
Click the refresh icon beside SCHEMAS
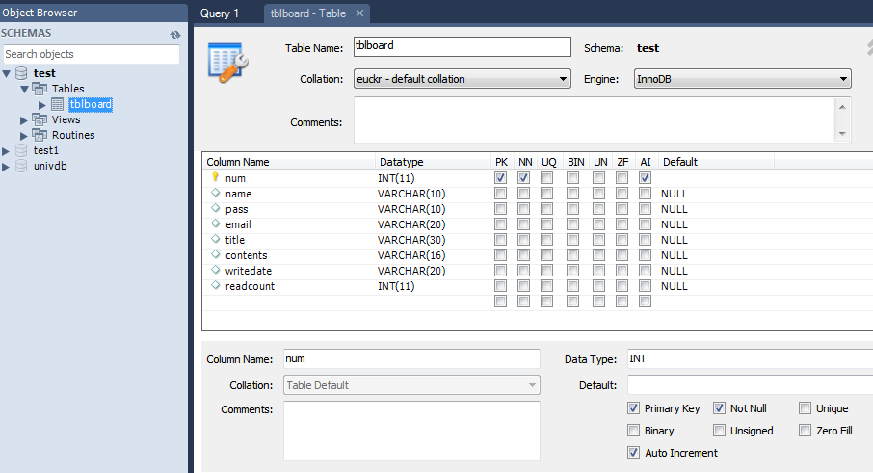175,35
